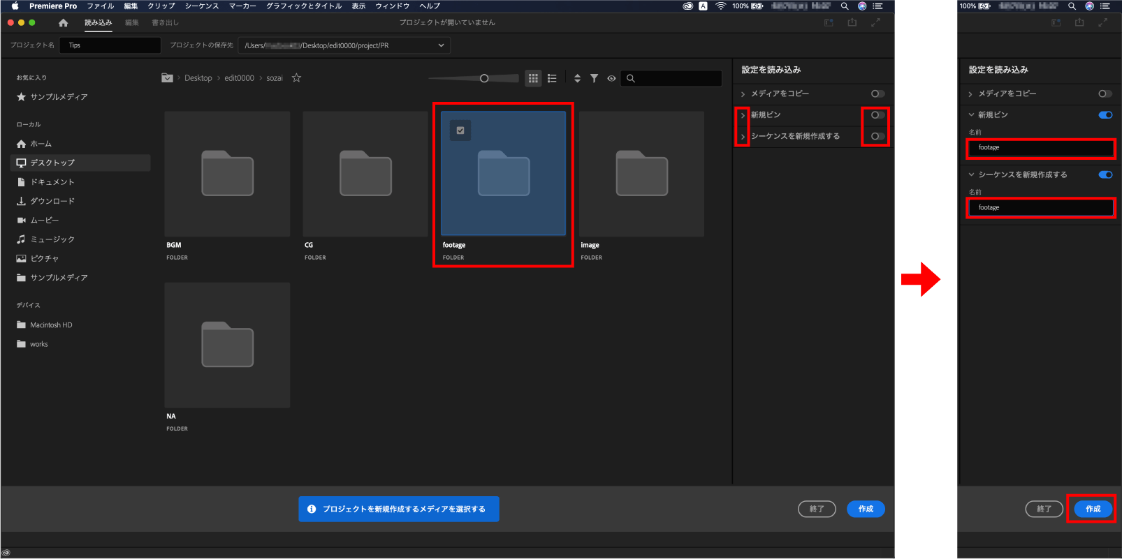
Task: Expand シーケンスを新規作成する section in left panel
Action: pyautogui.click(x=743, y=137)
